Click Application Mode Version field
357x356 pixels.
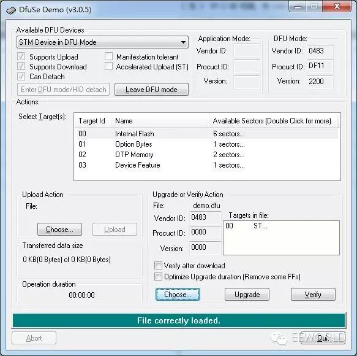click(247, 82)
